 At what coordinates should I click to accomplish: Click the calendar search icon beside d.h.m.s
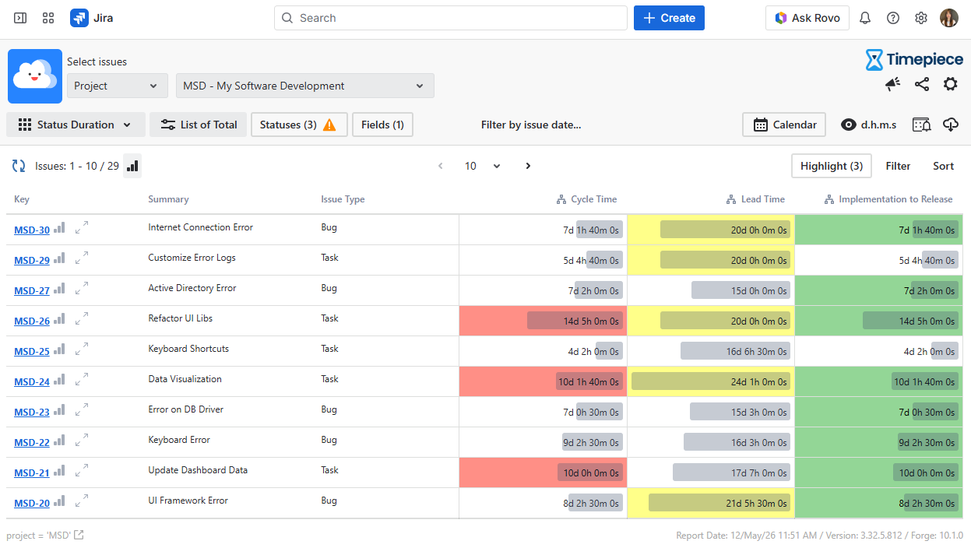point(921,125)
